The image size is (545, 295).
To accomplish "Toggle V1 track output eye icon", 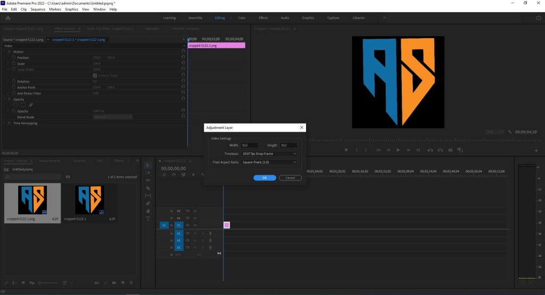I will coord(195,225).
